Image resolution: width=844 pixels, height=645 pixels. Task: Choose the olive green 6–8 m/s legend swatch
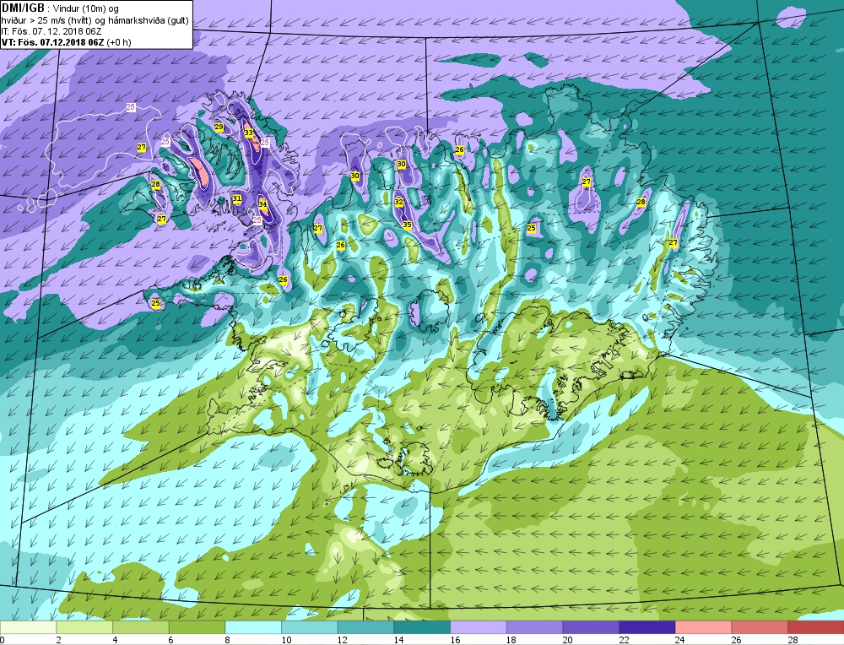click(197, 627)
